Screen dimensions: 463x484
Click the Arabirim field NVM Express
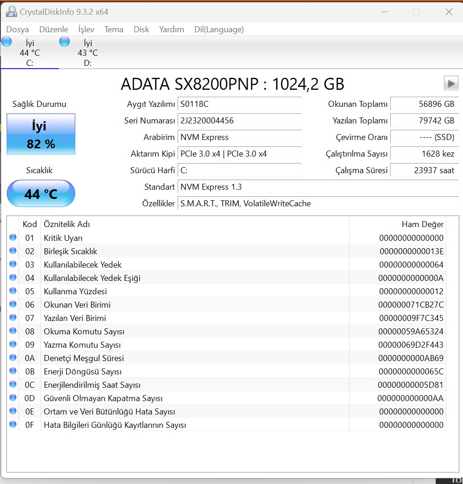point(240,137)
